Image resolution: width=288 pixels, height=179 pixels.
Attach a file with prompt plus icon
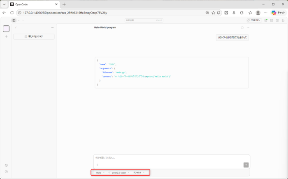pyautogui.click(x=98, y=165)
